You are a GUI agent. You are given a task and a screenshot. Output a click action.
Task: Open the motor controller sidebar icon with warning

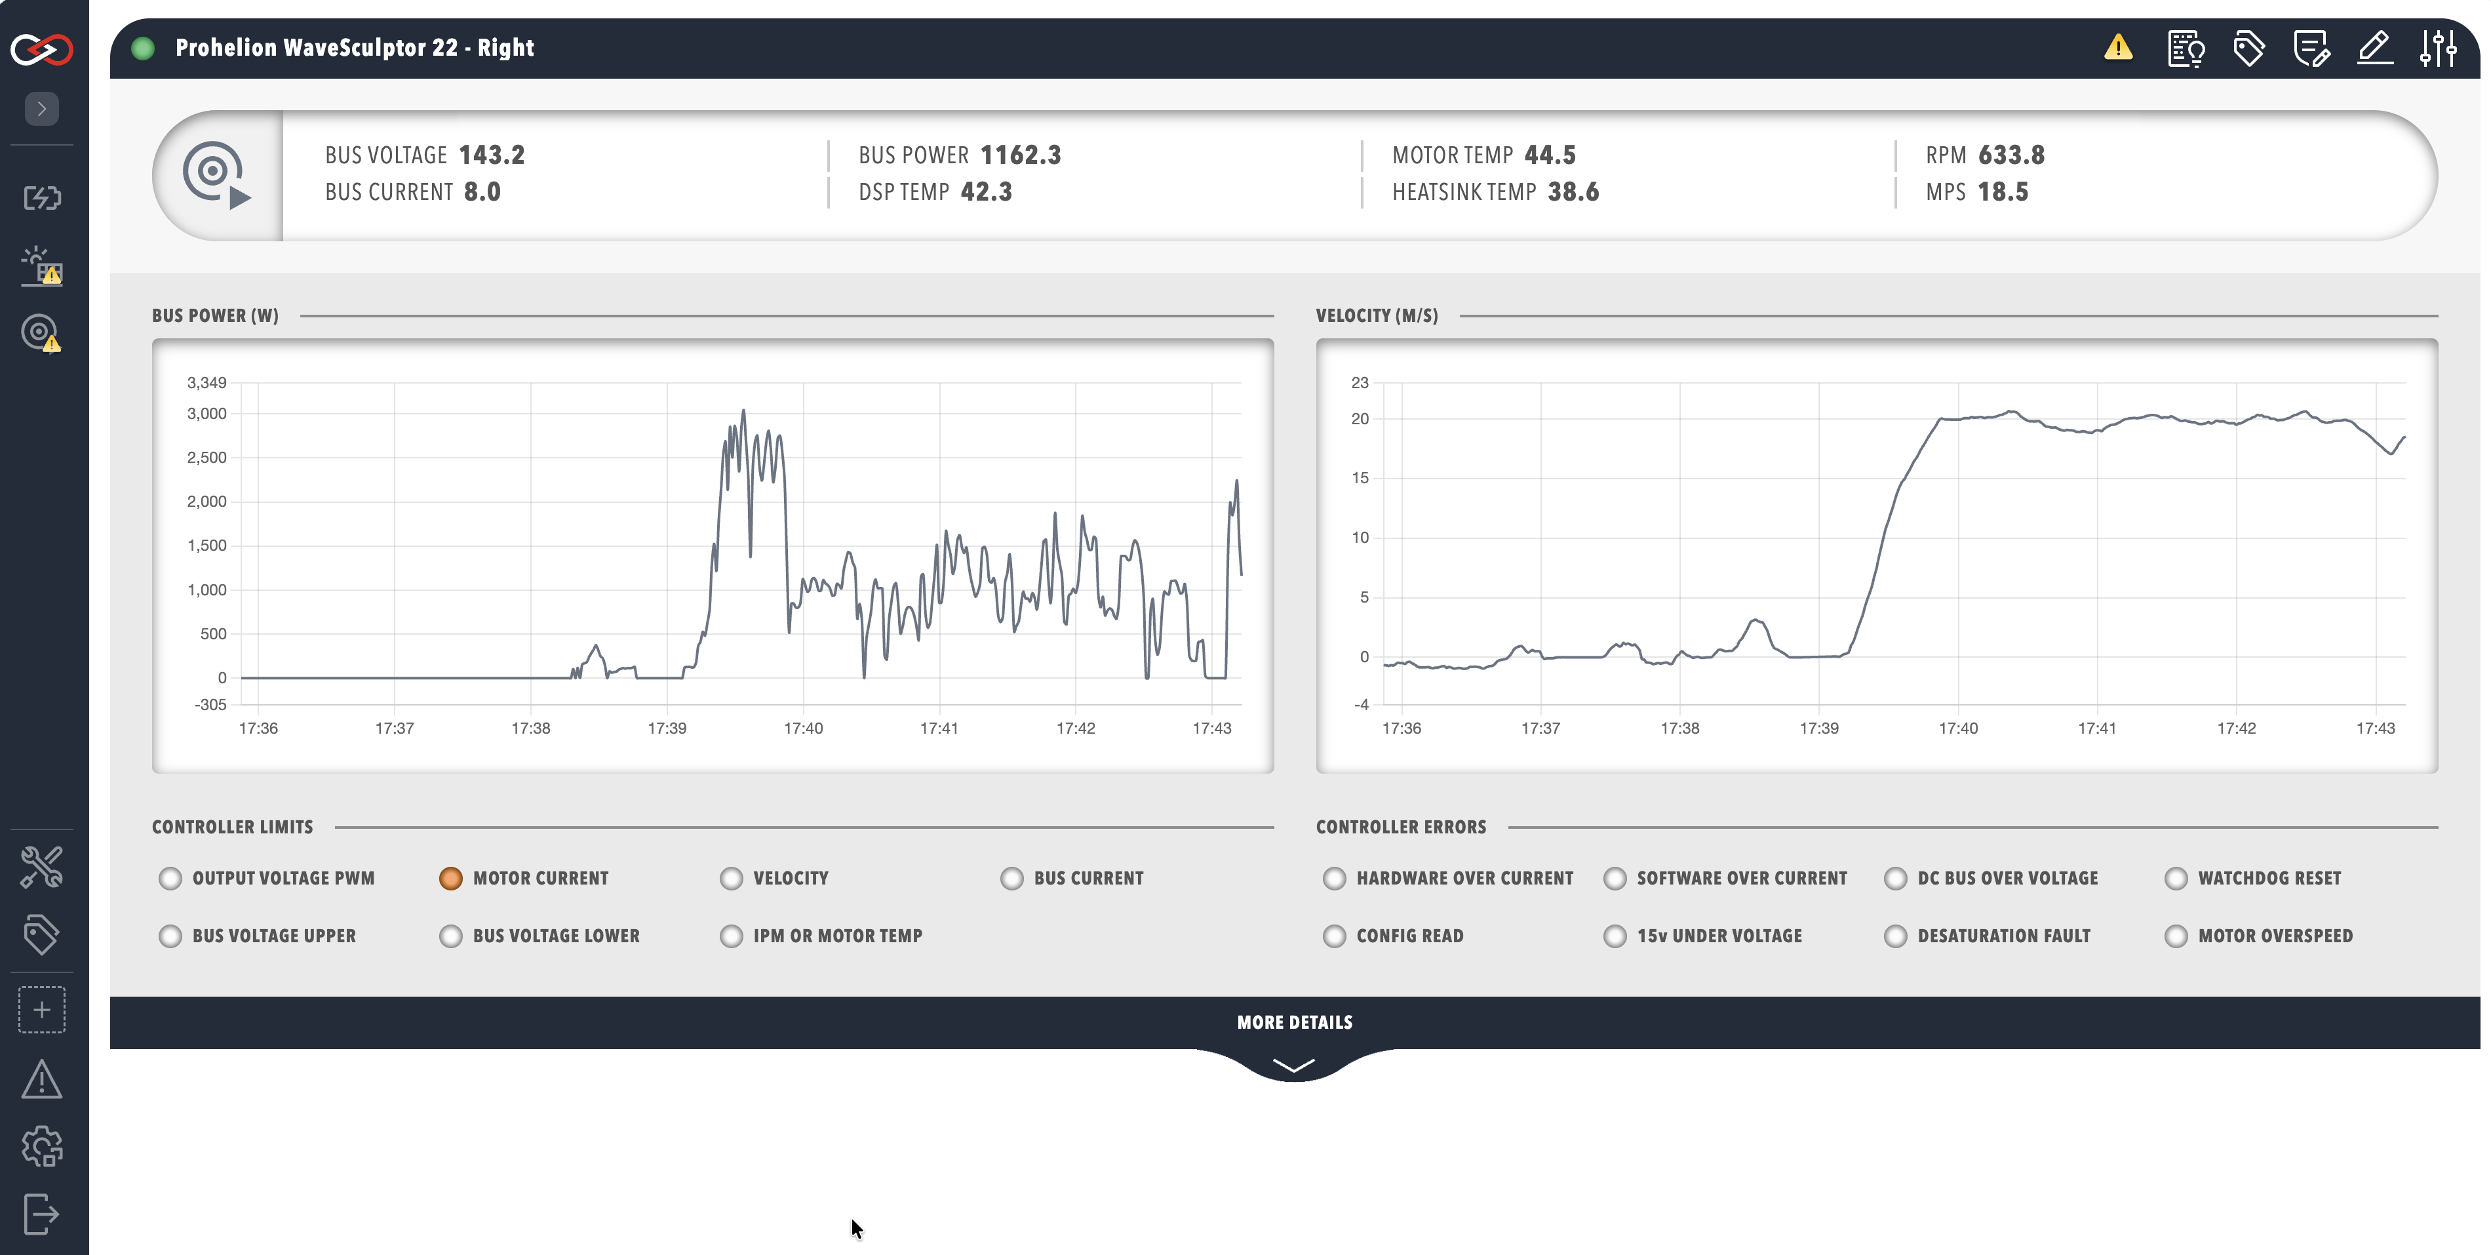41,333
